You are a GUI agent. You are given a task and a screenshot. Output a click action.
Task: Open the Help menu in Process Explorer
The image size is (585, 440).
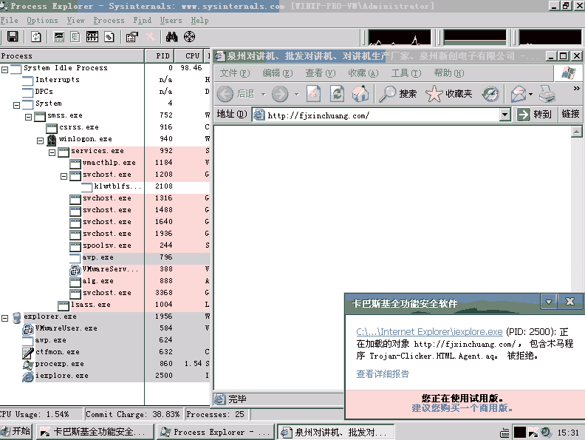tap(199, 20)
